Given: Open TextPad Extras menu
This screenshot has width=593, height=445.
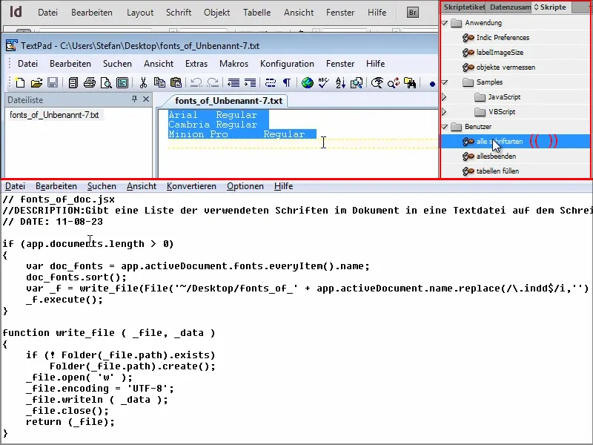Looking at the screenshot, I should pos(196,64).
